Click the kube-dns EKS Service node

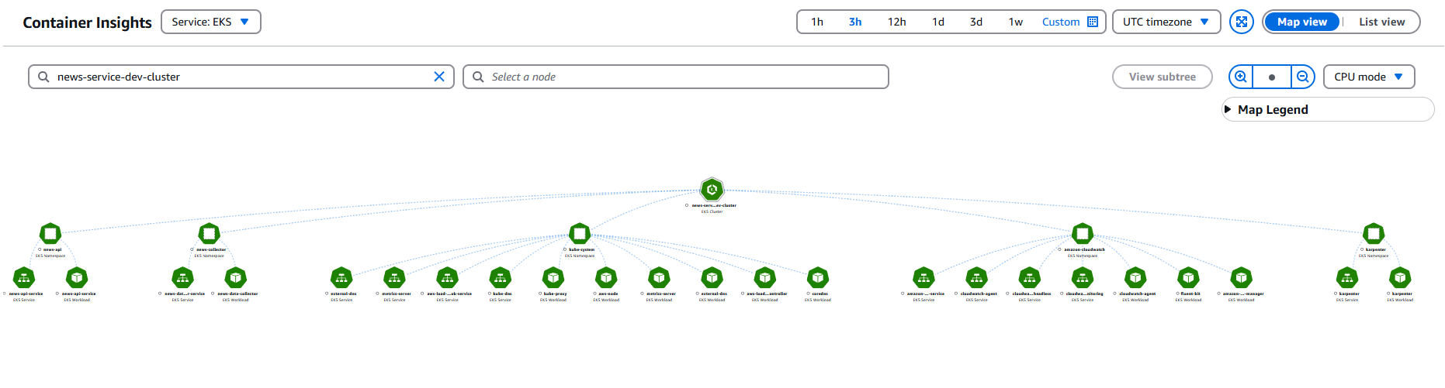click(501, 277)
